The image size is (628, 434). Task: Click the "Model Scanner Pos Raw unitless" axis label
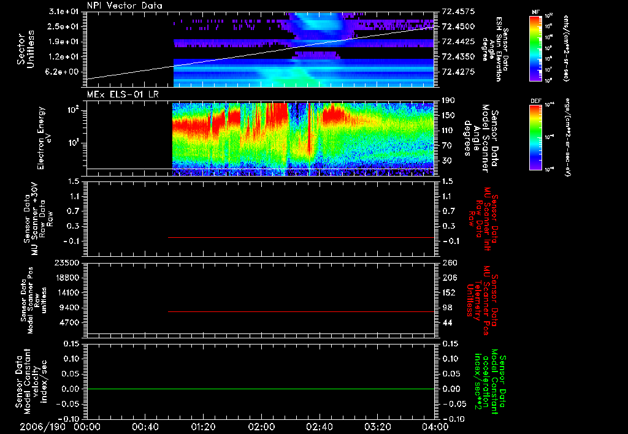point(34,300)
